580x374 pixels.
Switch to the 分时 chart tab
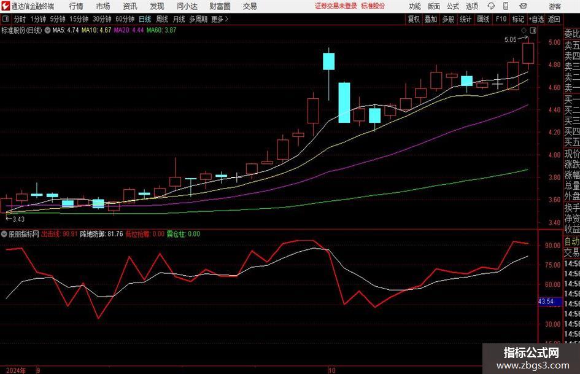click(20, 19)
